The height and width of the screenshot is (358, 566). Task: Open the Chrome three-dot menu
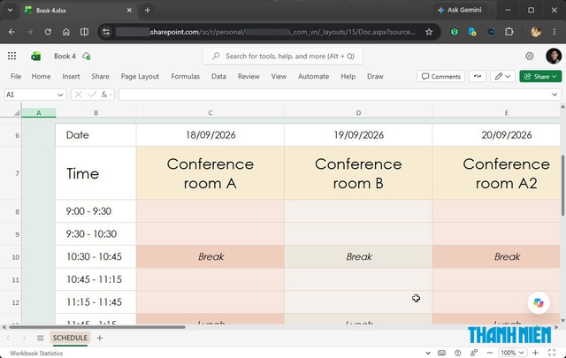pos(555,32)
